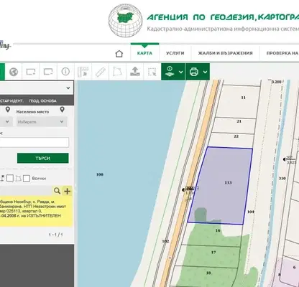299x287 pixels.
Task: Click label 104 on the map
Action: (251, 212)
